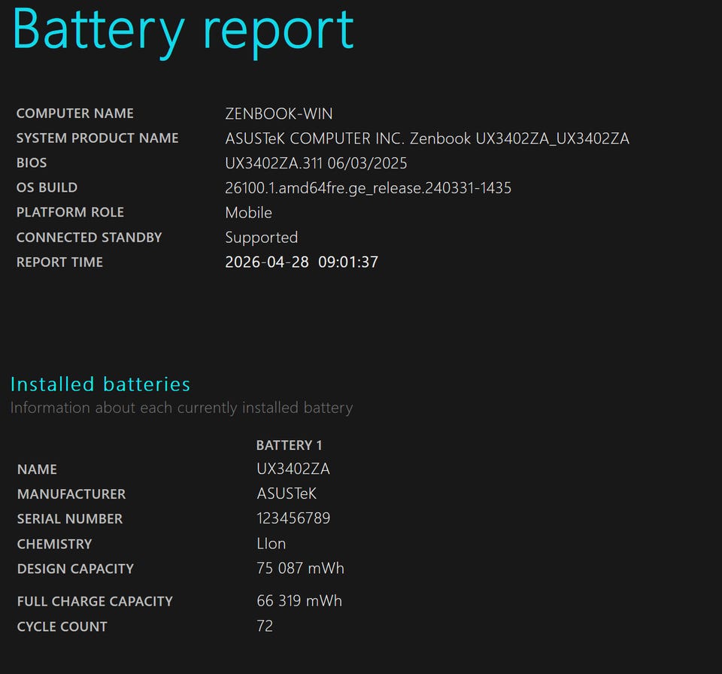Select the 'CHEMISTRY' row label

pyautogui.click(x=54, y=544)
